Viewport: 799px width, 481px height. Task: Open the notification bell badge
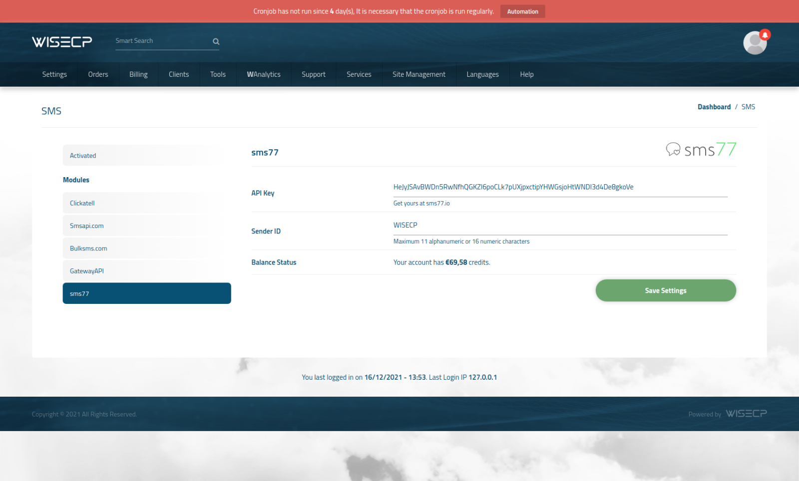coord(765,35)
